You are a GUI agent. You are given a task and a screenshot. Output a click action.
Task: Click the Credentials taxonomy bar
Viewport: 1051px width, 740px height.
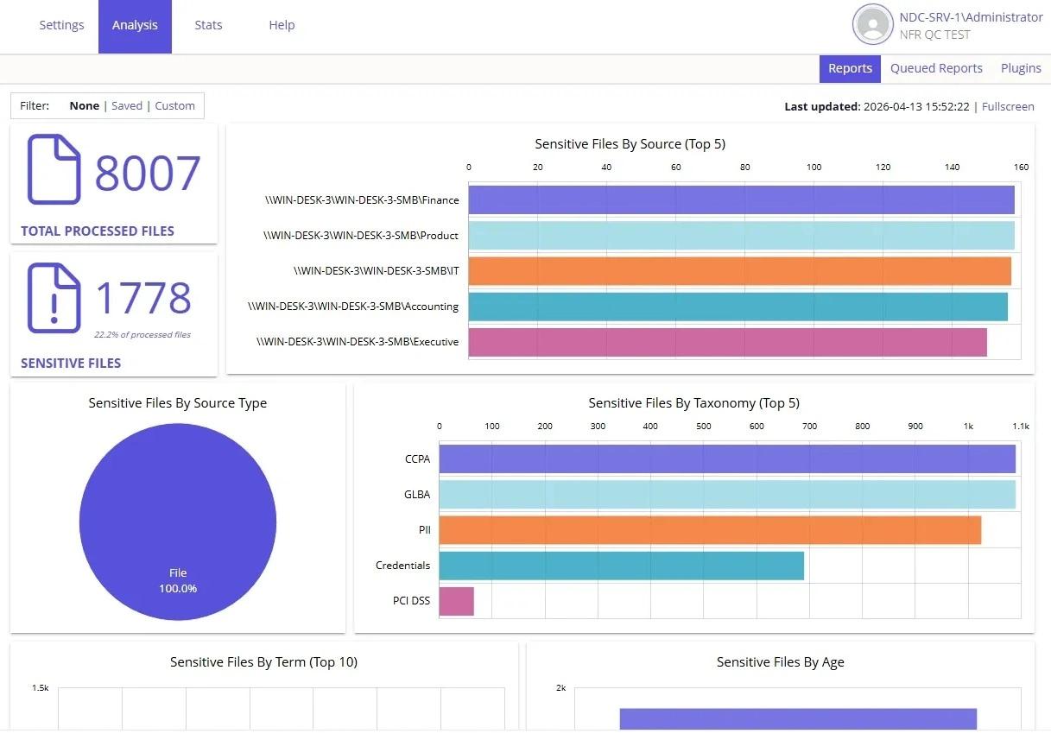(x=622, y=566)
